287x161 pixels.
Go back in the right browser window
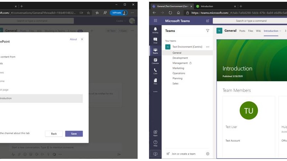[154, 13]
